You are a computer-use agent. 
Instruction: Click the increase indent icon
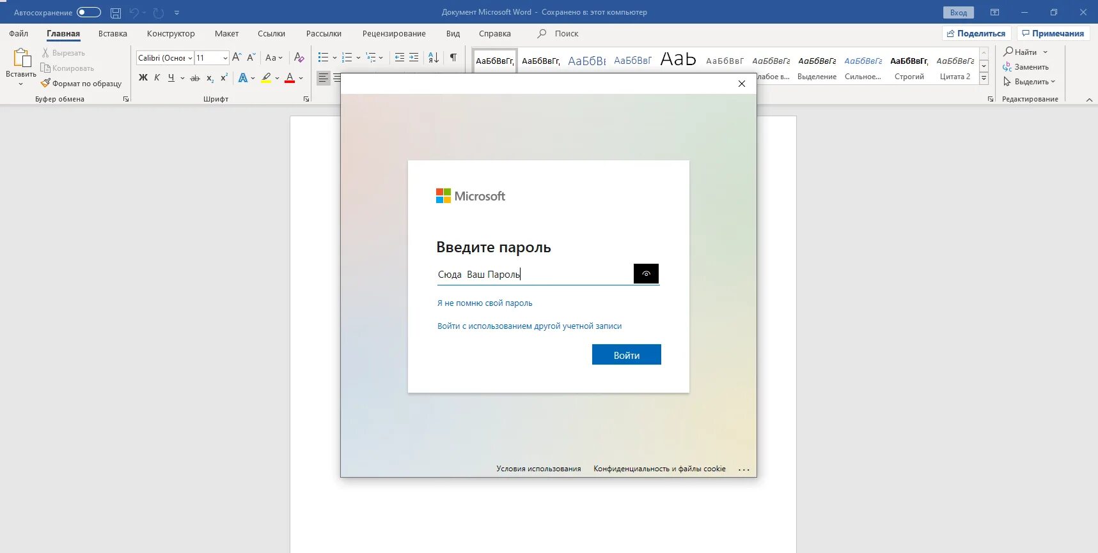(414, 57)
